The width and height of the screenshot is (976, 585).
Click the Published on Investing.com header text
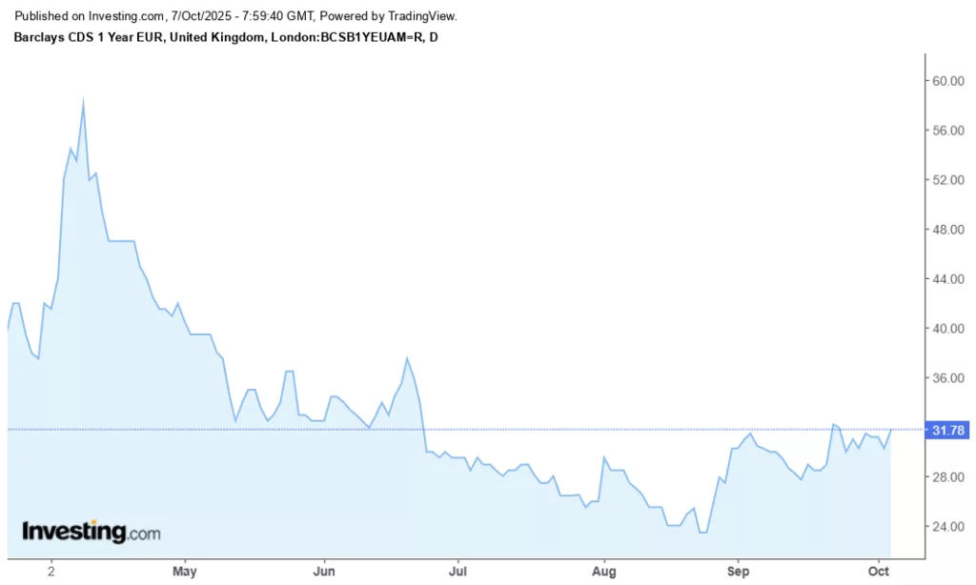click(245, 16)
